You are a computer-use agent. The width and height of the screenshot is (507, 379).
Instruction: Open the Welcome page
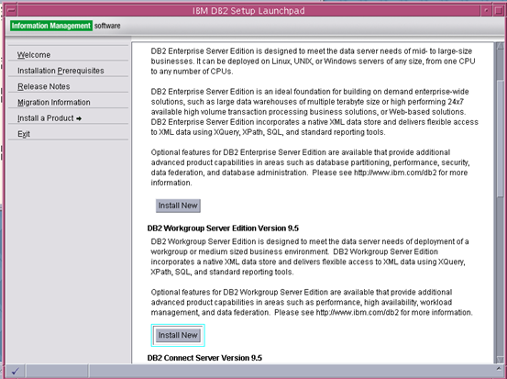[x=34, y=55]
